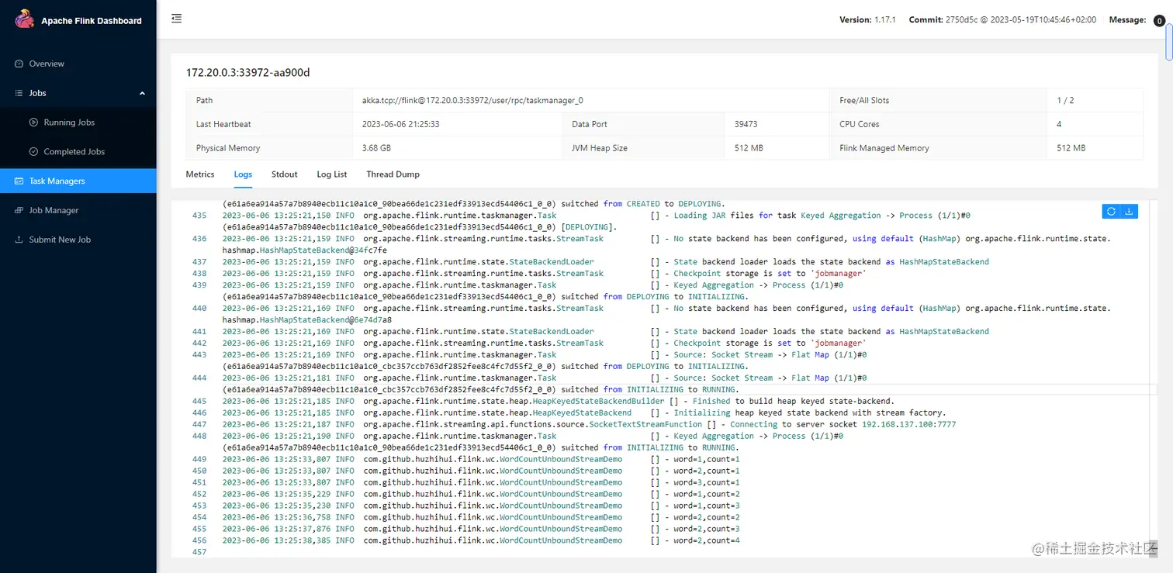Click the Version: 1.17.1 text

point(867,19)
